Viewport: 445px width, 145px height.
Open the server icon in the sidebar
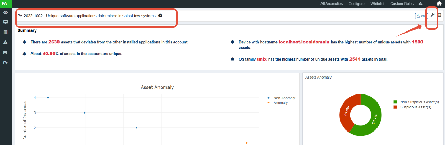click(x=6, y=53)
